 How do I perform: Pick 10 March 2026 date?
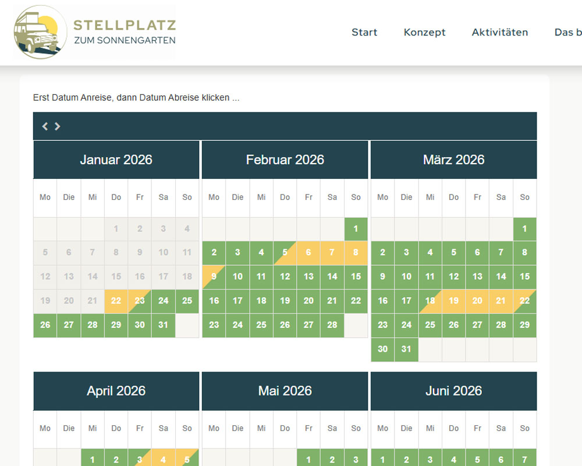point(406,277)
